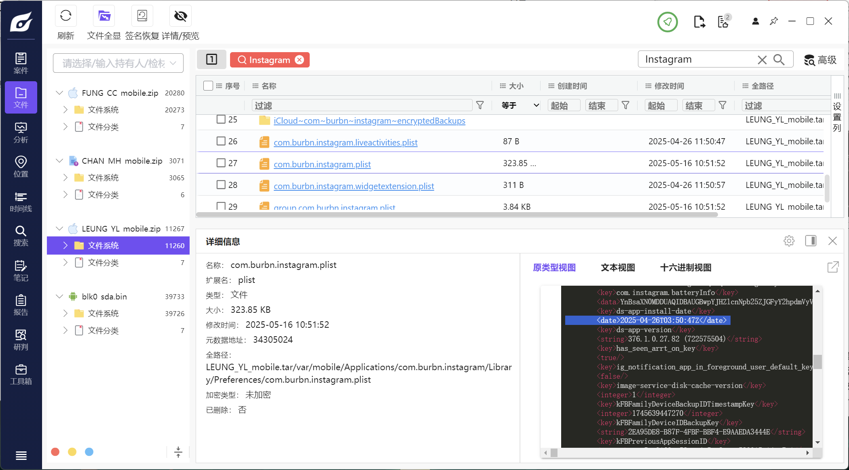The height and width of the screenshot is (470, 849).
Task: Switch to the 十六进制视图 tab
Action: [685, 268]
